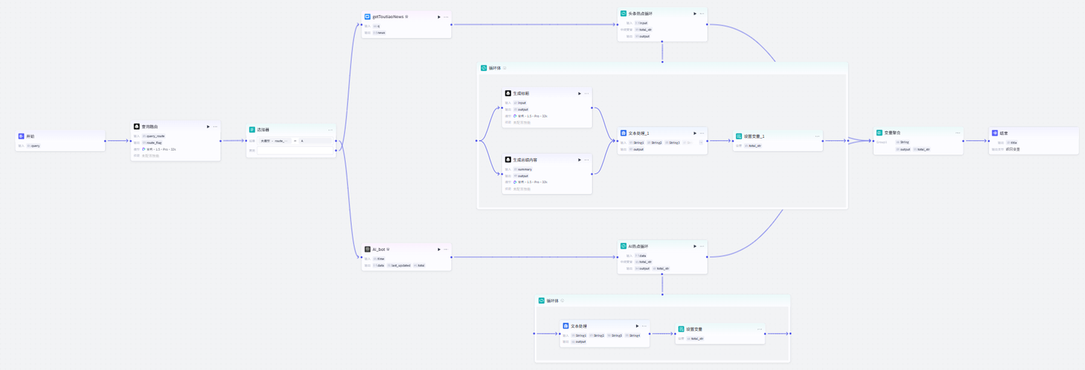Run the getToutiaoNews node
Viewport: 1085px width, 370px height.
[439, 17]
